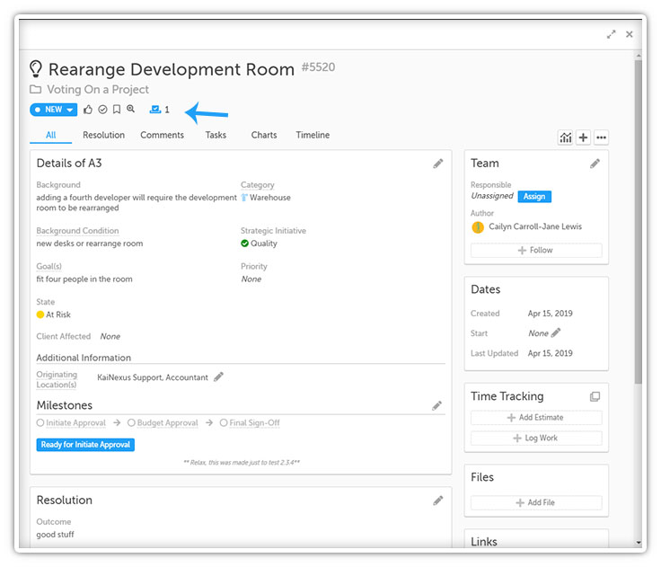Click Ready for Initiate Approval button

point(85,445)
